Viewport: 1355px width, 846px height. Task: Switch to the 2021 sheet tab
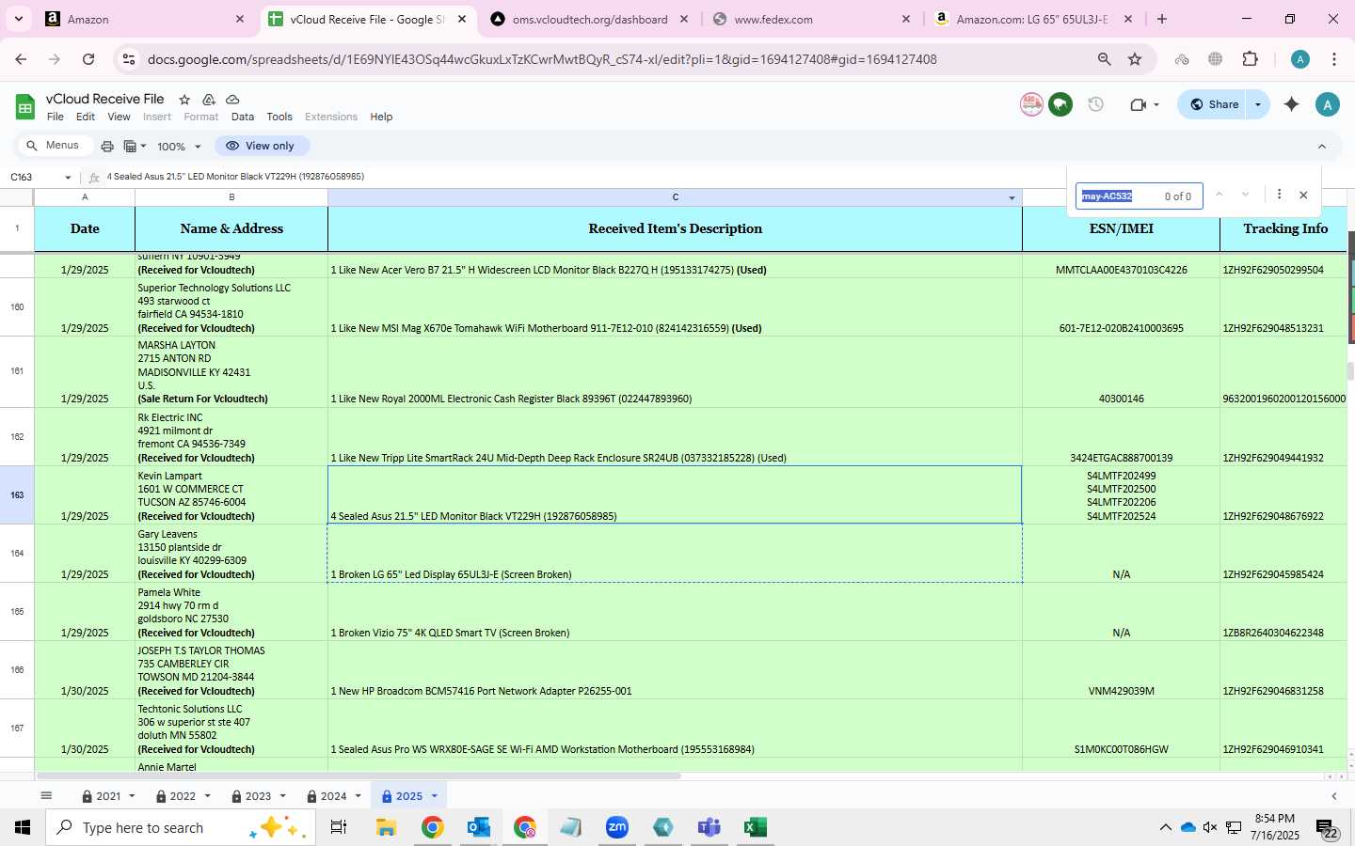[108, 796]
